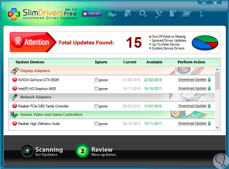Click the Restore computers toolbar icon
The width and height of the screenshot is (229, 169).
point(158,14)
